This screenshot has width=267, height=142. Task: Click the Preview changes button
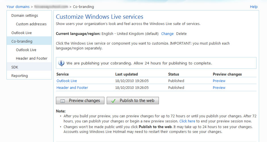tap(80, 101)
